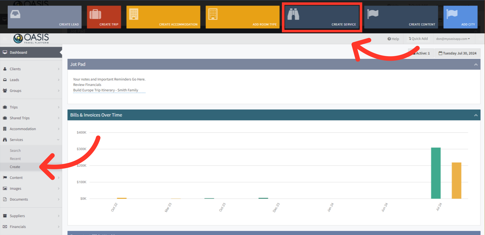This screenshot has height=235, width=485.
Task: Click the Create Content flag icon
Action: (373, 14)
